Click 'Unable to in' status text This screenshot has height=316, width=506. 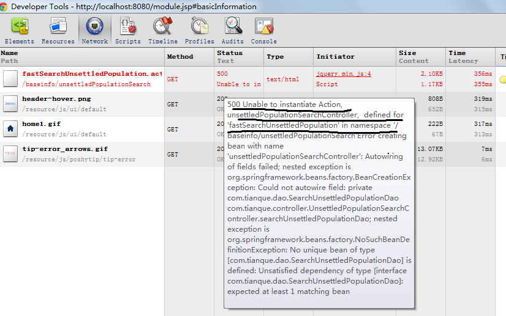coord(239,84)
